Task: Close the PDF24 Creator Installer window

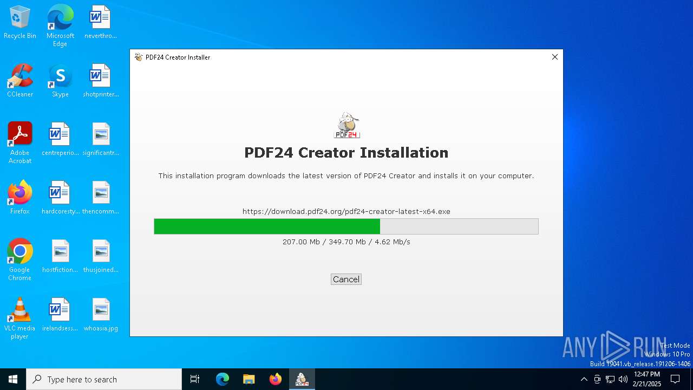Action: [554, 57]
